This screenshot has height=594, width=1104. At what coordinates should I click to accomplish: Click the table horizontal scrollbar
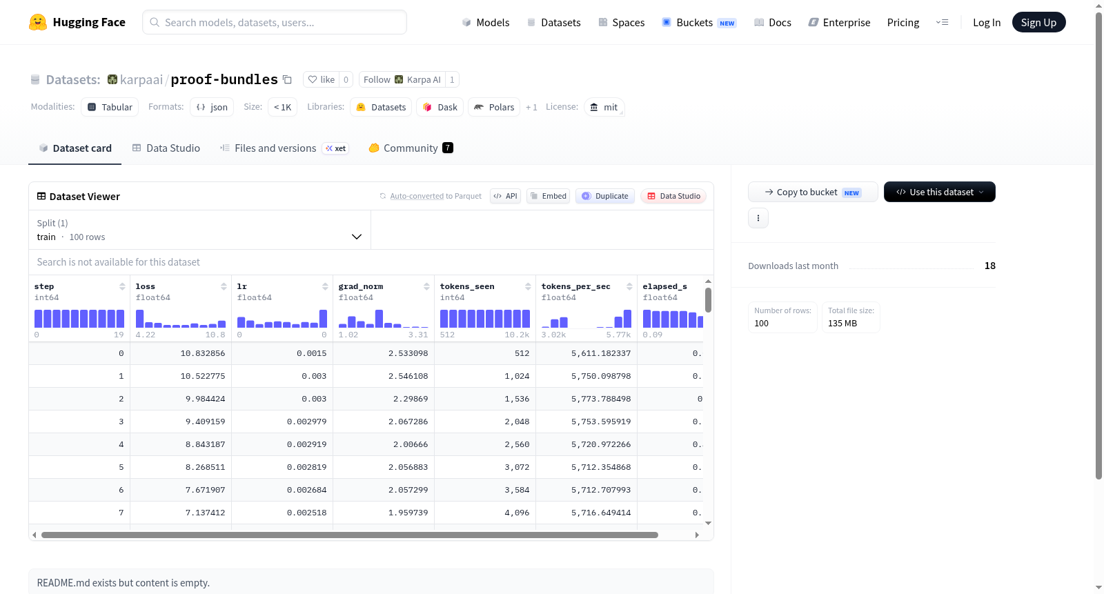pos(349,535)
